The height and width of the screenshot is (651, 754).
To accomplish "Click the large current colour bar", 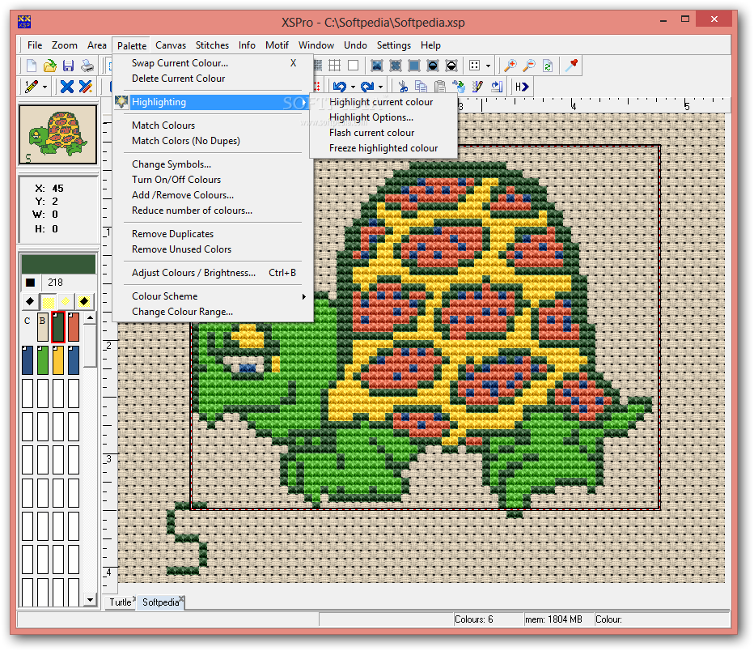I will click(58, 265).
